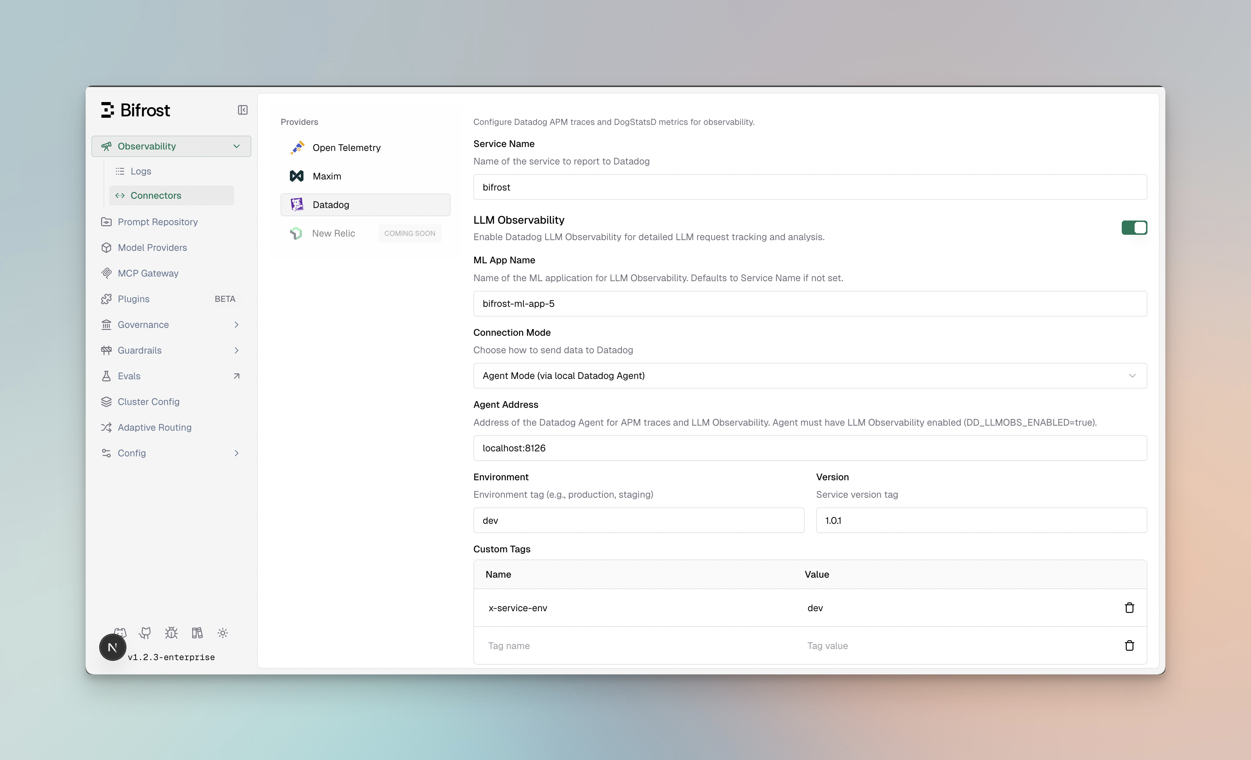Viewport: 1251px width, 760px height.
Task: Expand the Governance submenu
Action: [x=236, y=325]
